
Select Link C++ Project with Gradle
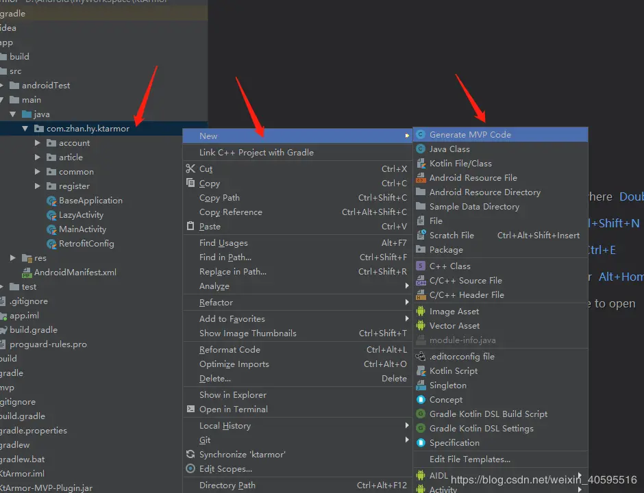tap(297, 152)
